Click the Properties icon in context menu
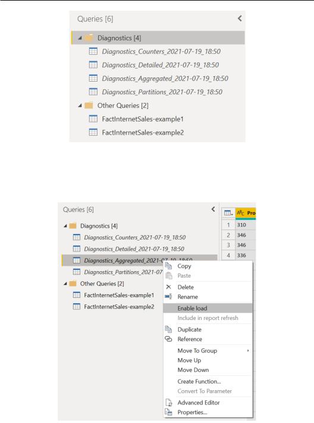Screen dimensions: 314x423 [168, 412]
